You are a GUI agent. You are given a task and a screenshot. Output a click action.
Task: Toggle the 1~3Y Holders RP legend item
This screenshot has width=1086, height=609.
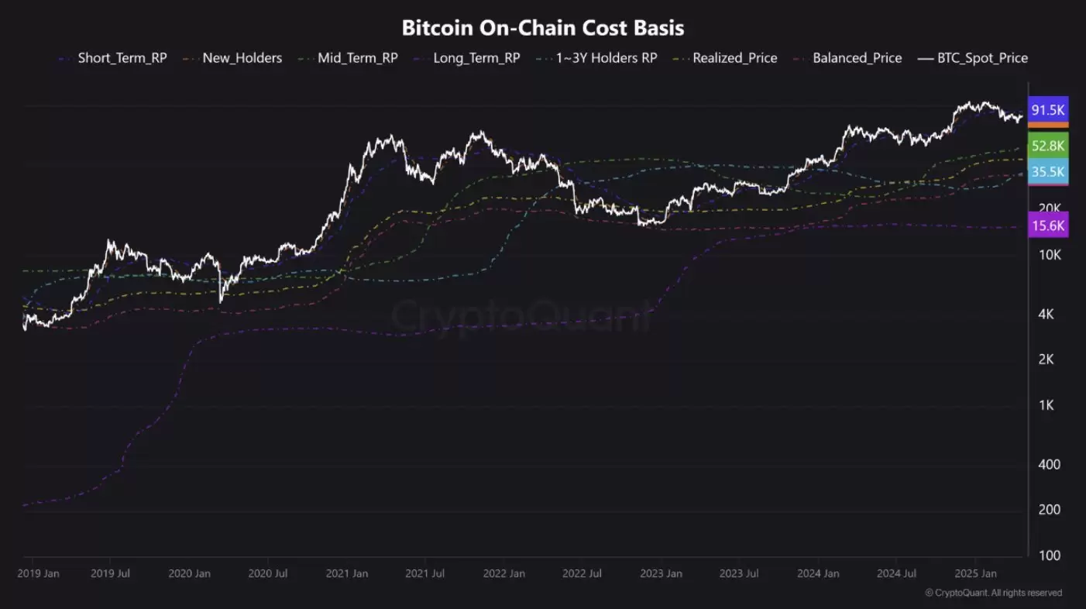point(606,58)
